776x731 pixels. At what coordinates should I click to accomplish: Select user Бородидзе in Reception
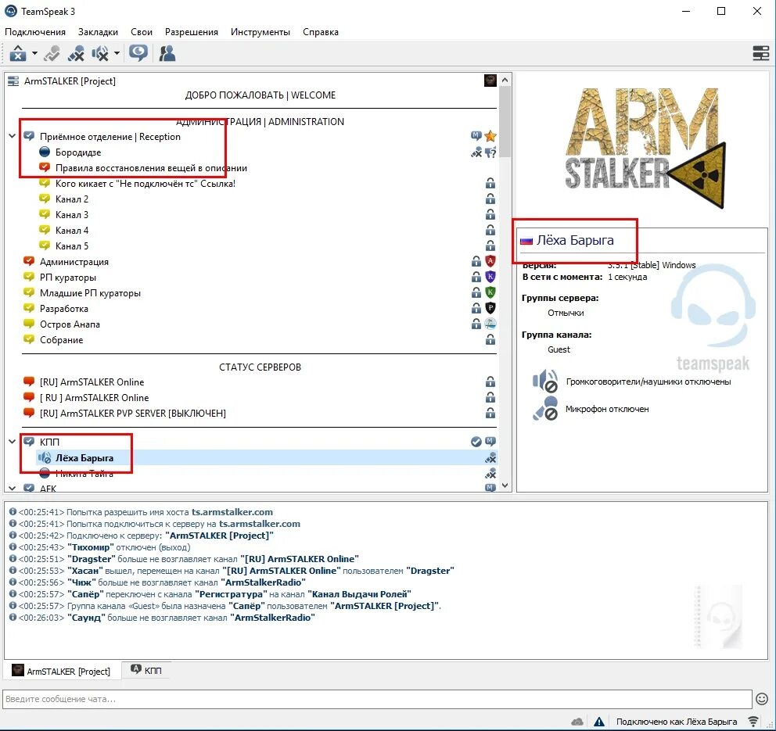pyautogui.click(x=78, y=152)
